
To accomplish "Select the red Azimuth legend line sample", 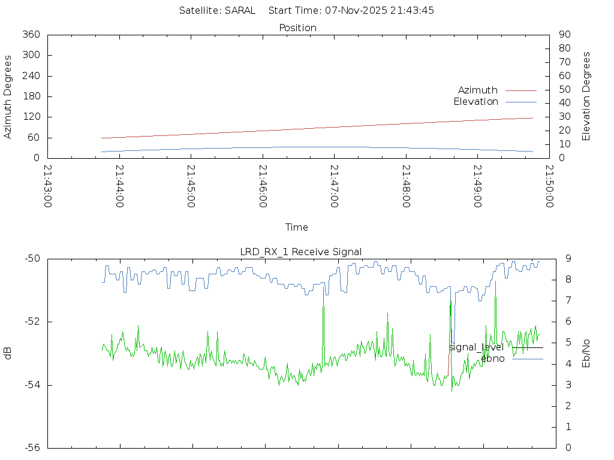I will tap(520, 90).
